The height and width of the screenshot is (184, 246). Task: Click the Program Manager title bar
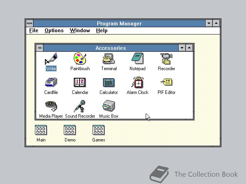pyautogui.click(x=119, y=23)
